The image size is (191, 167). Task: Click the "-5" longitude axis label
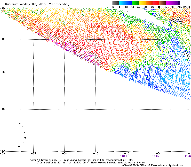(x=158, y=153)
